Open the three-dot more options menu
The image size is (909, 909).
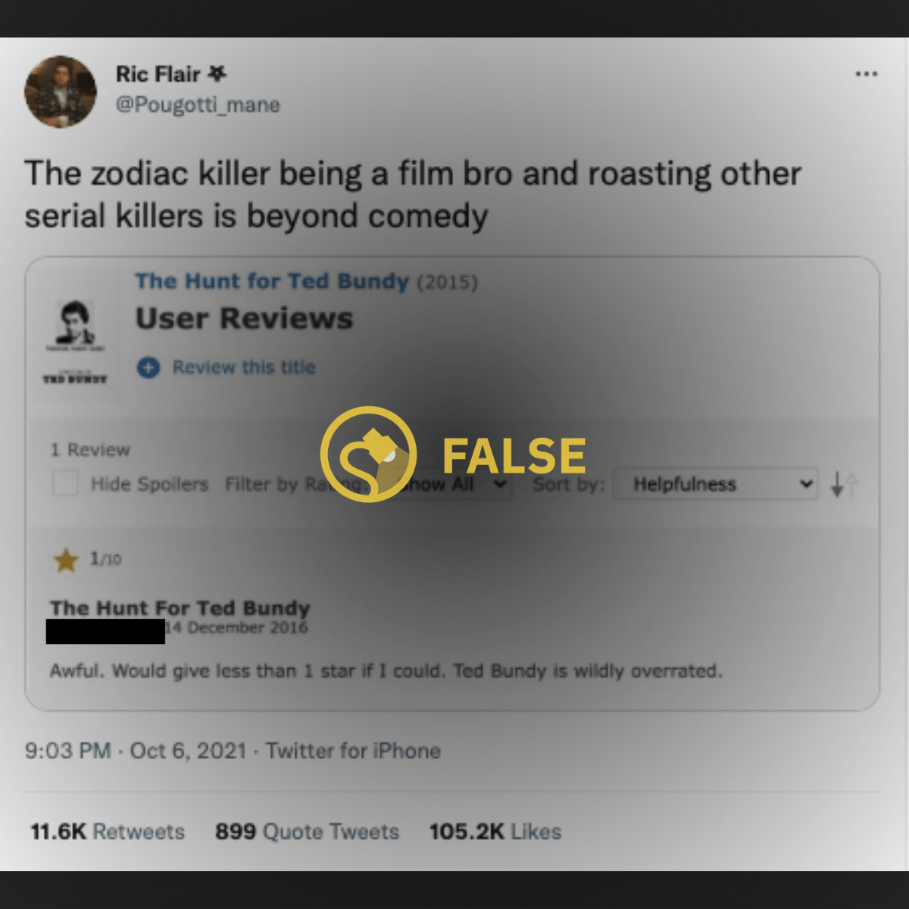point(866,74)
